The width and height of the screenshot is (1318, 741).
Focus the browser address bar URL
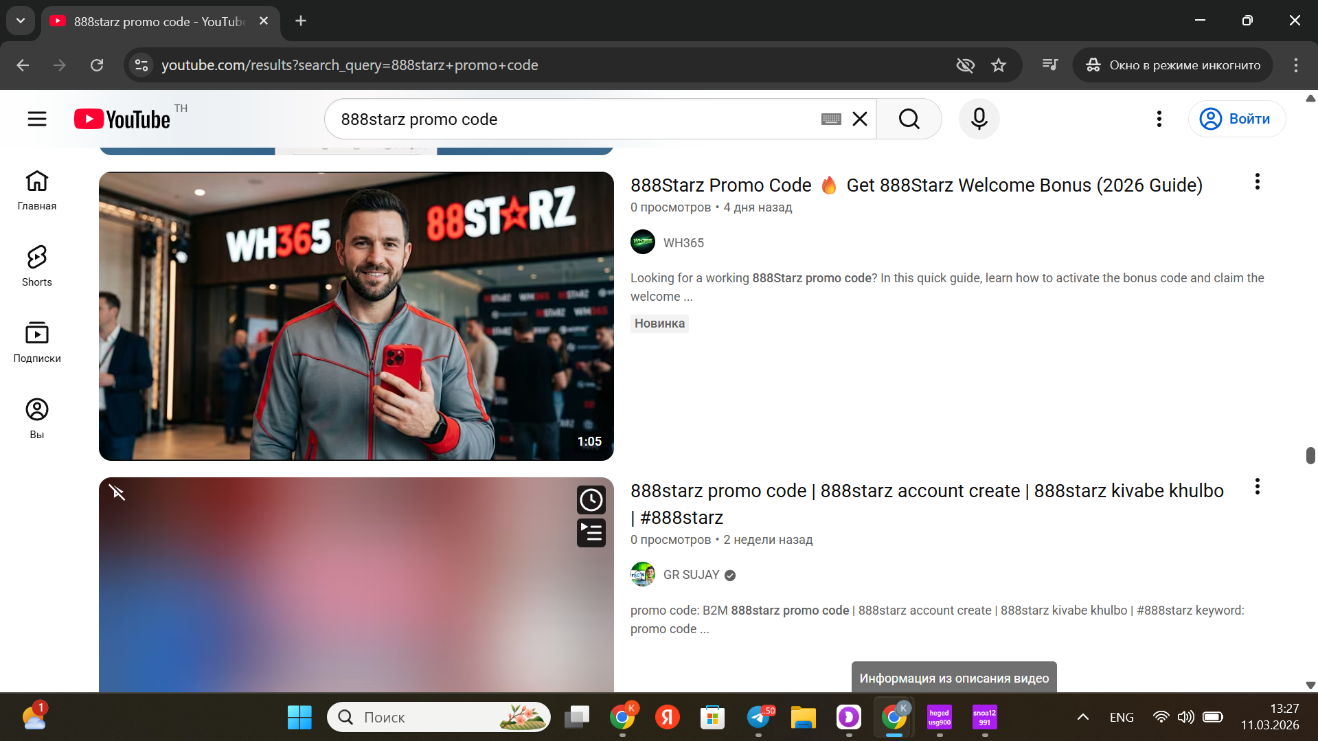[x=350, y=65]
